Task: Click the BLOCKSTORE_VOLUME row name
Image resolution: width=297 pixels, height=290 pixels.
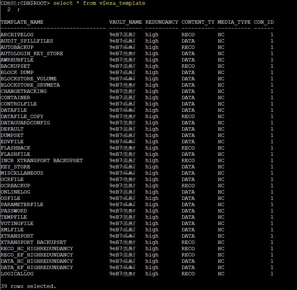Action: 28,79
